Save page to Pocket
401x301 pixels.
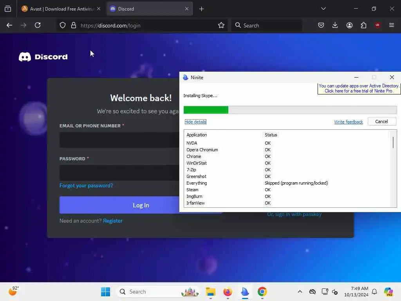(x=321, y=25)
